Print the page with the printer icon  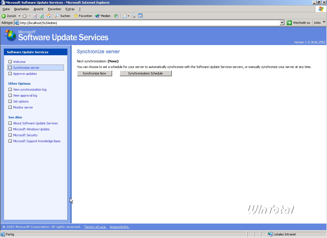(x=134, y=16)
